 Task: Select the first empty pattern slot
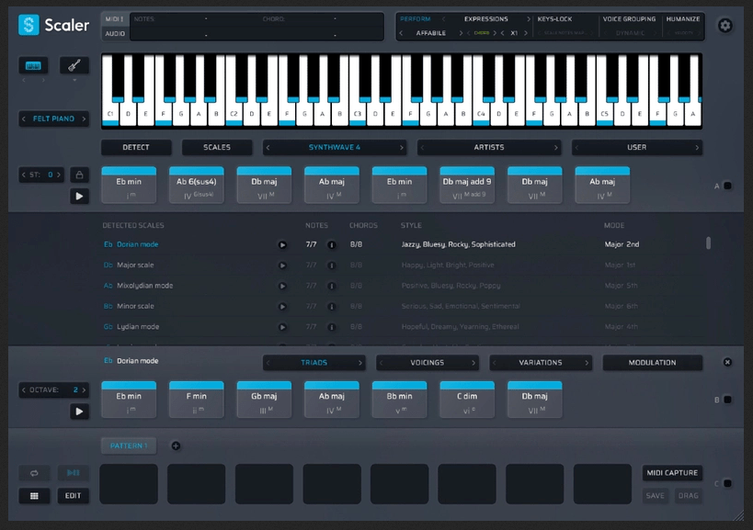[x=129, y=484]
